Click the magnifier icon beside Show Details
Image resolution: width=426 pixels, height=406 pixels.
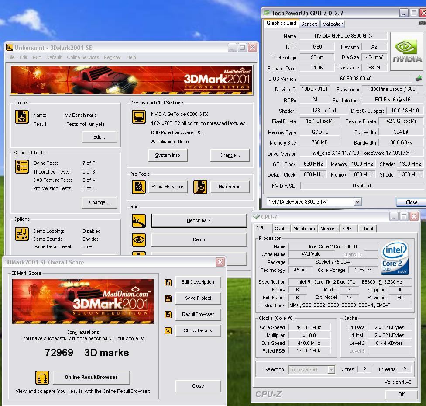[x=168, y=331]
